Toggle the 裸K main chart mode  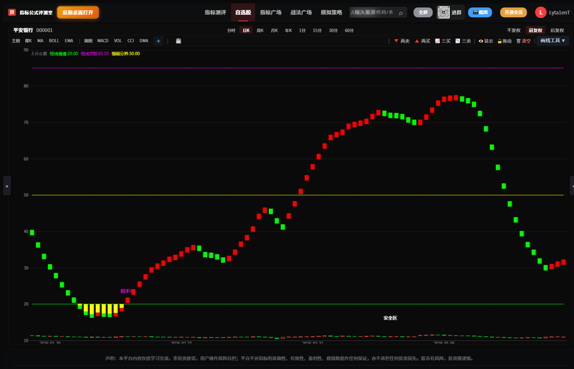pos(28,41)
